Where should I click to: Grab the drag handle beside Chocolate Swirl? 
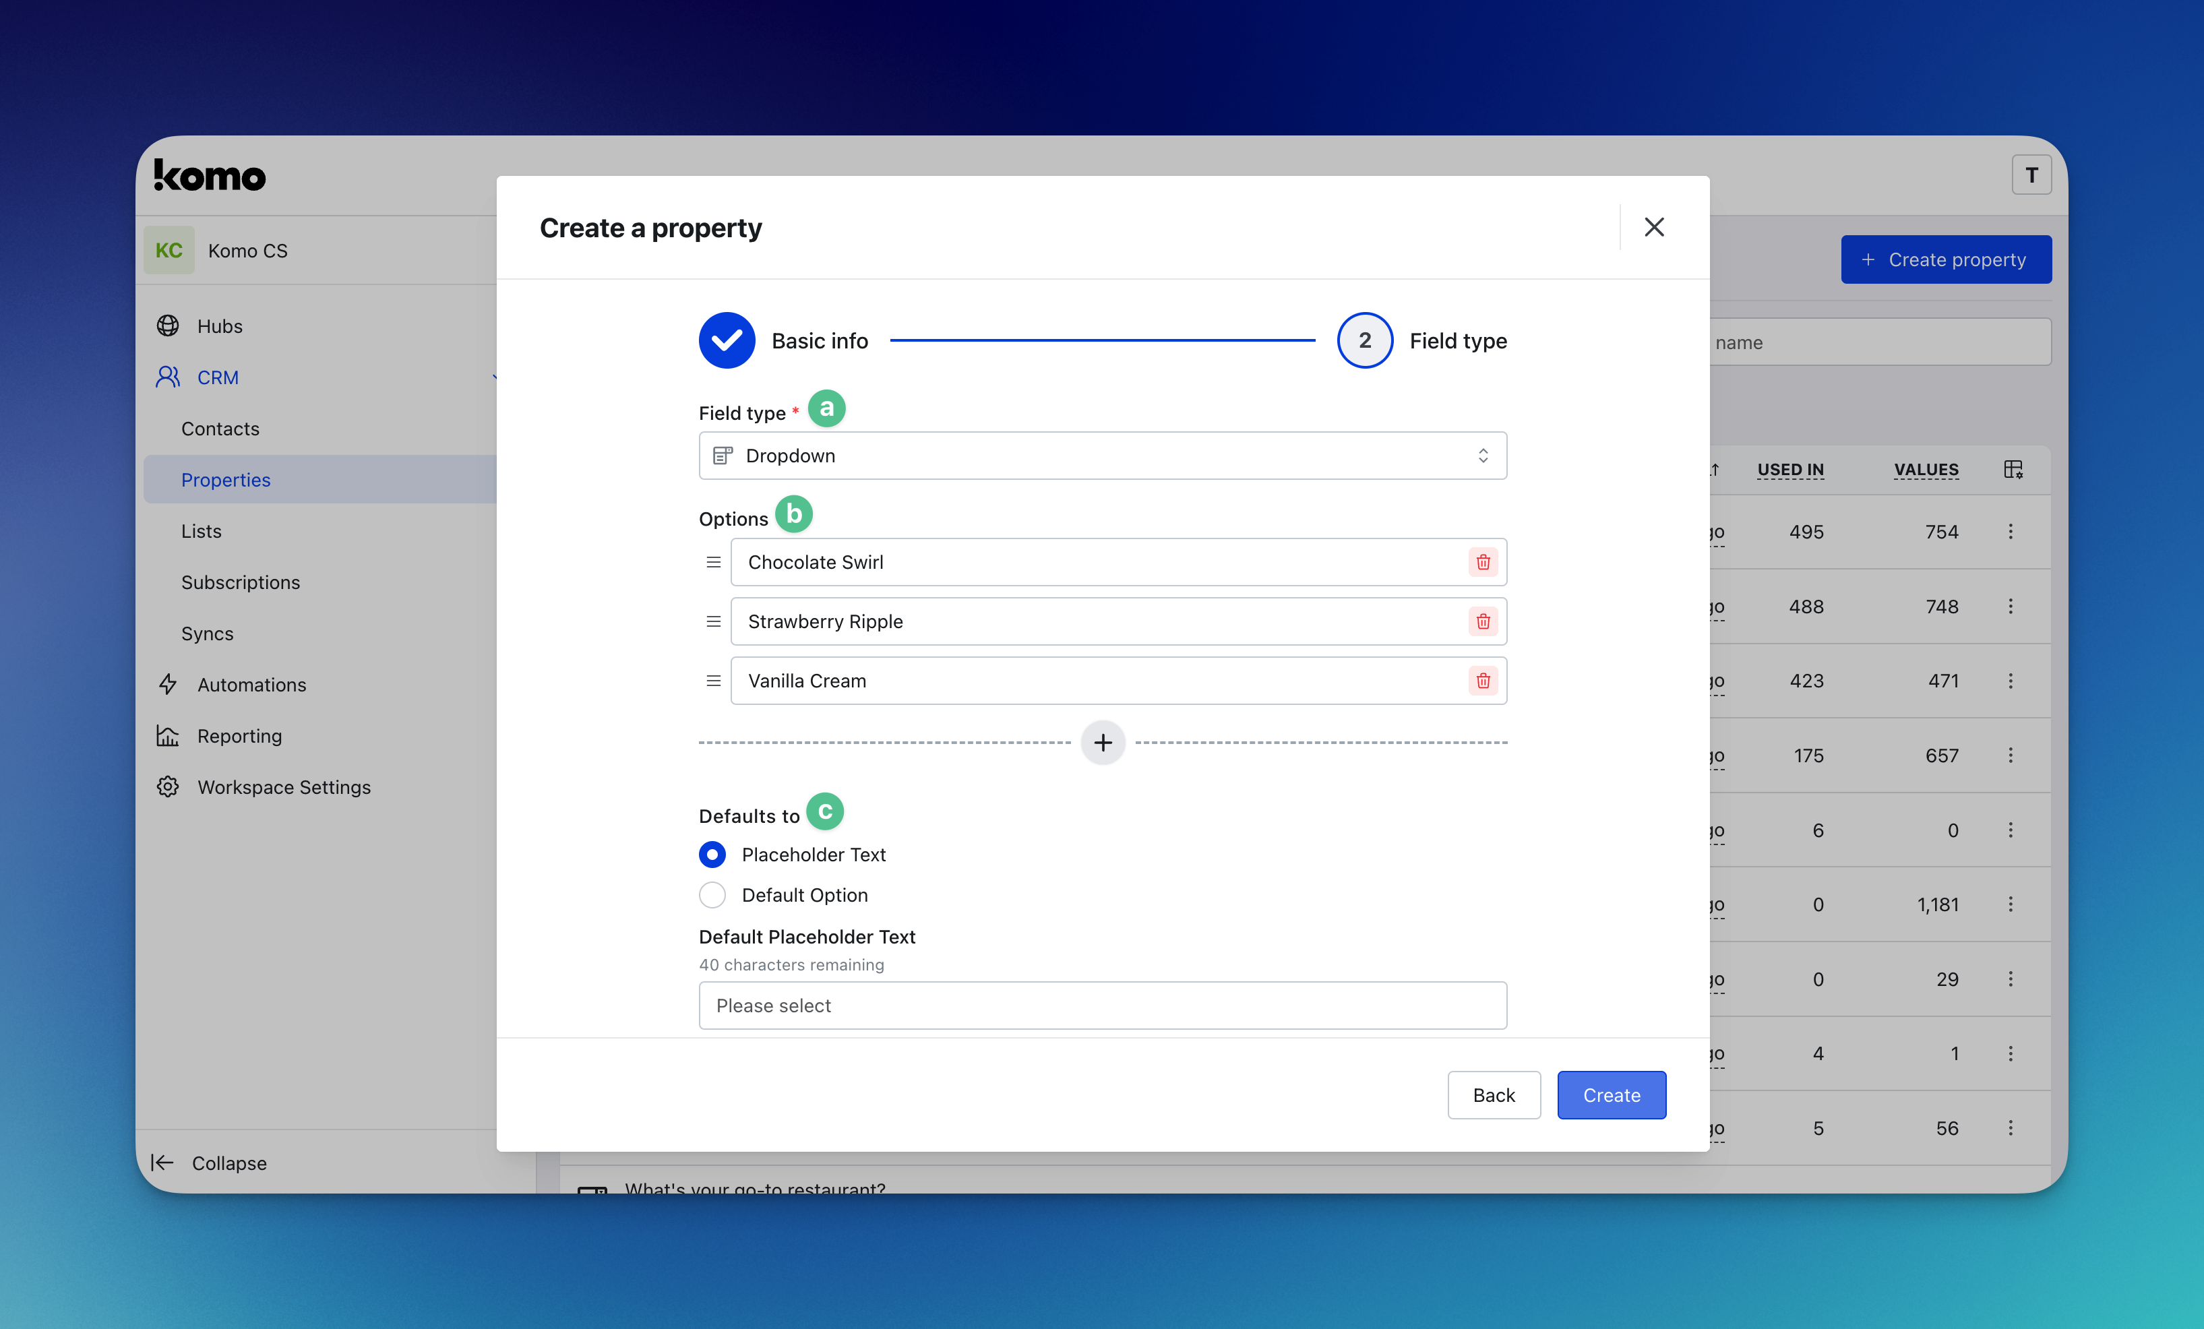(x=713, y=561)
